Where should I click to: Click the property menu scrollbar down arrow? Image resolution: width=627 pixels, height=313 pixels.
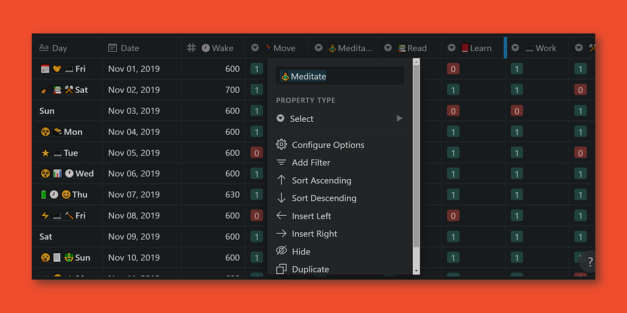(416, 271)
